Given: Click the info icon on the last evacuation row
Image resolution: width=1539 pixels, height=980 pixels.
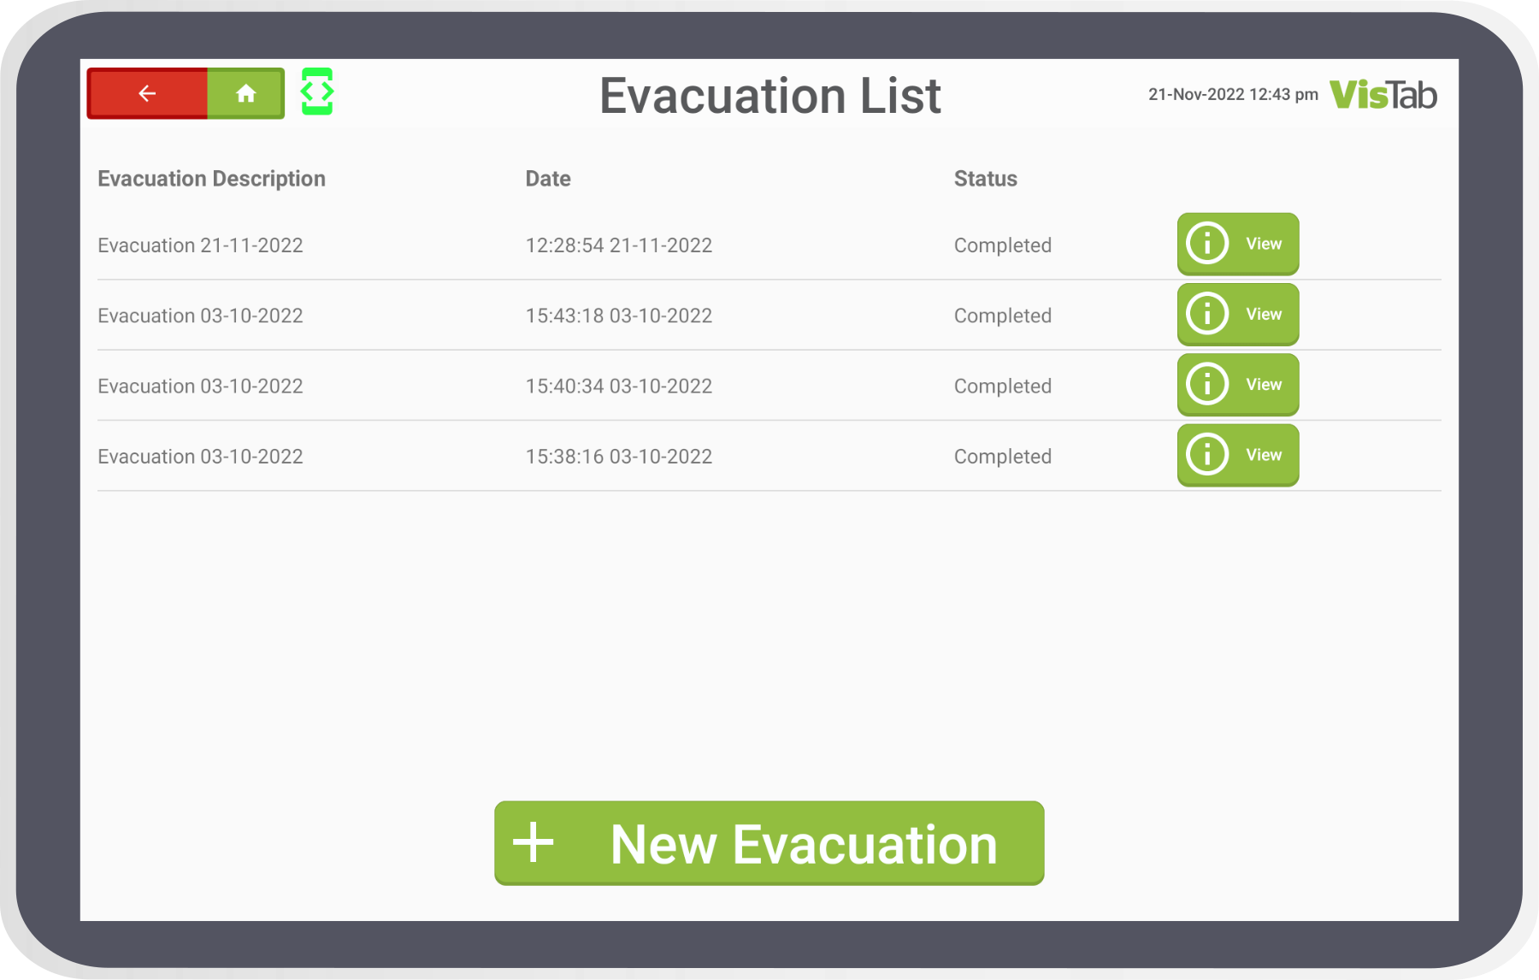Looking at the screenshot, I should [1206, 455].
